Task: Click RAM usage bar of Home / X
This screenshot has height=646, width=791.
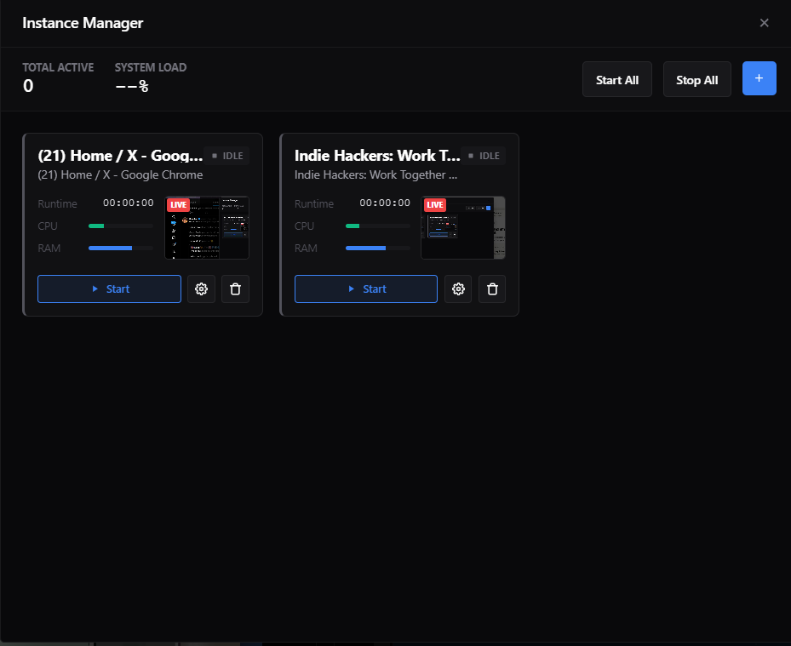Action: tap(121, 249)
